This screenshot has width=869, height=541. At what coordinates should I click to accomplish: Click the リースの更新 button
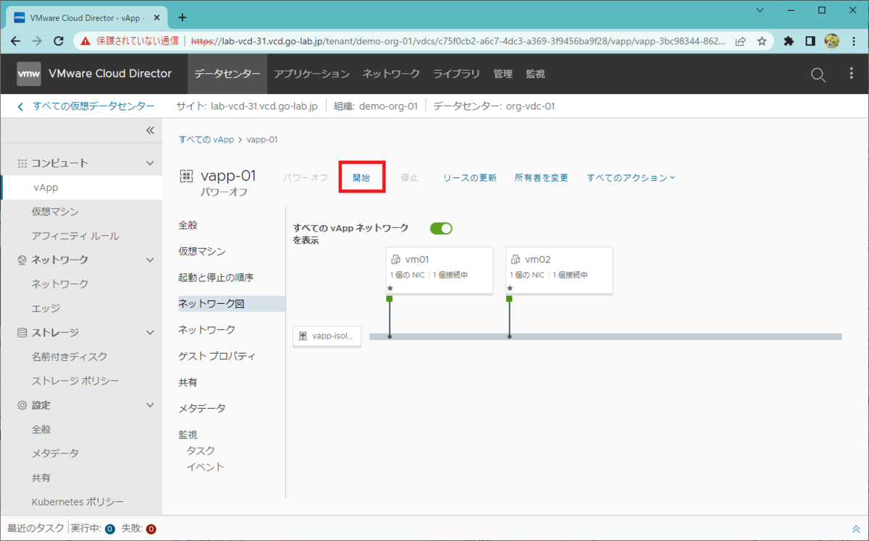tap(469, 177)
